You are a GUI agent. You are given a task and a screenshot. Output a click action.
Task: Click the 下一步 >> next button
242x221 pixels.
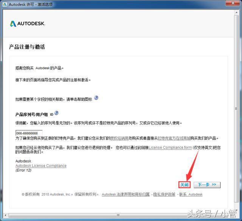pyautogui.click(x=207, y=185)
